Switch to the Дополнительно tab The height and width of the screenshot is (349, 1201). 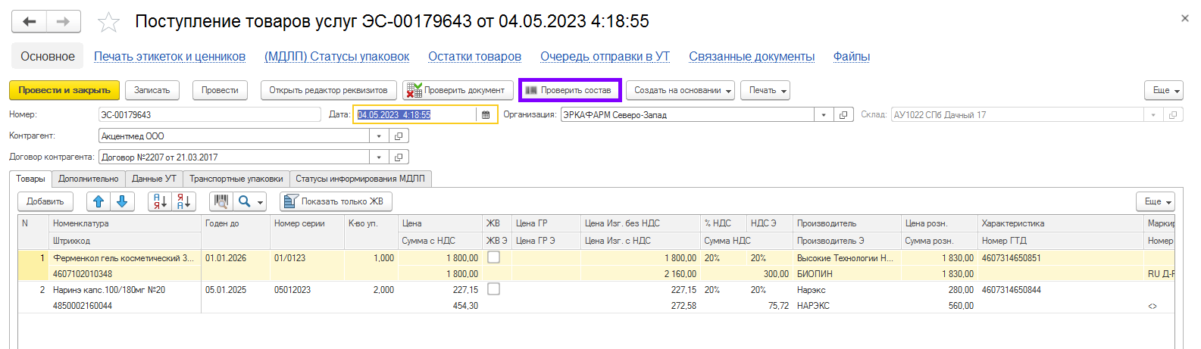(88, 179)
